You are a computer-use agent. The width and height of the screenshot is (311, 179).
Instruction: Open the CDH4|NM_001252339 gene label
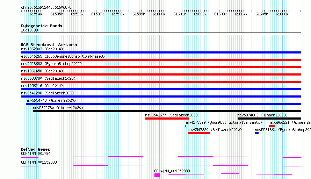coord(172,171)
